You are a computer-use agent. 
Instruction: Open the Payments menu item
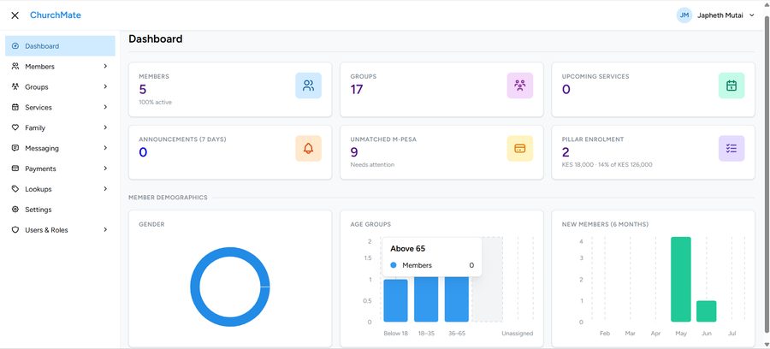[60, 169]
